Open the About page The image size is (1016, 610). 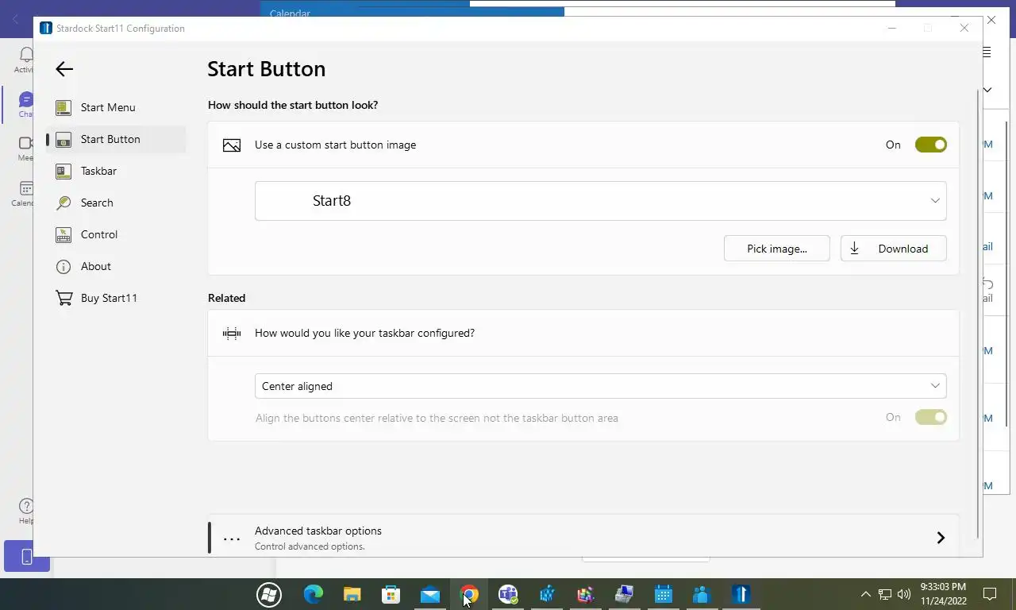click(116, 266)
